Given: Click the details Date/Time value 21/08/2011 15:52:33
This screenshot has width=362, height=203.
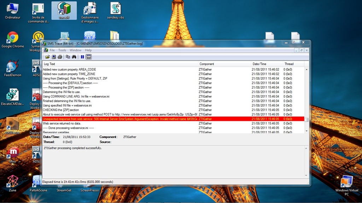Looking at the screenshot, I should [77, 137].
